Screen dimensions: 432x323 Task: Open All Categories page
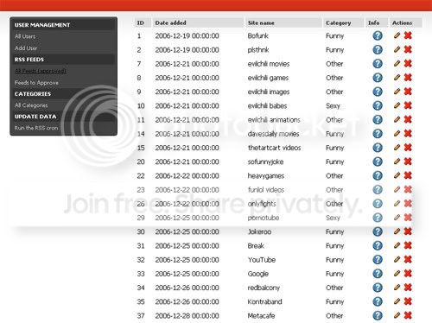point(31,105)
